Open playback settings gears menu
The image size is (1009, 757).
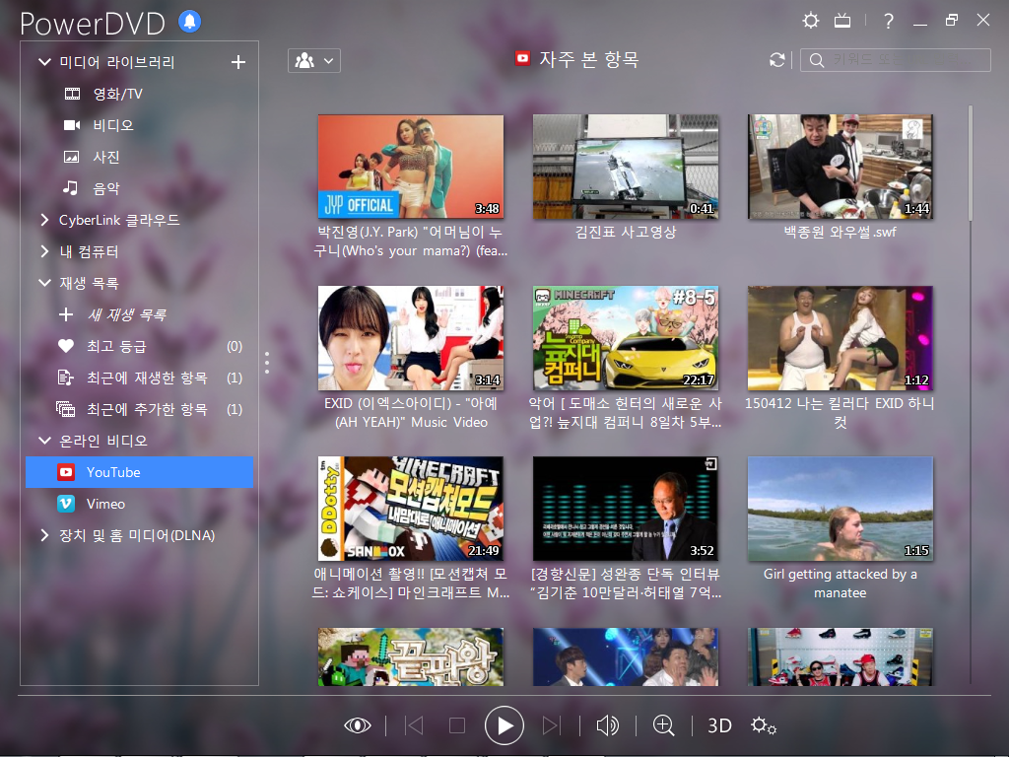point(764,726)
